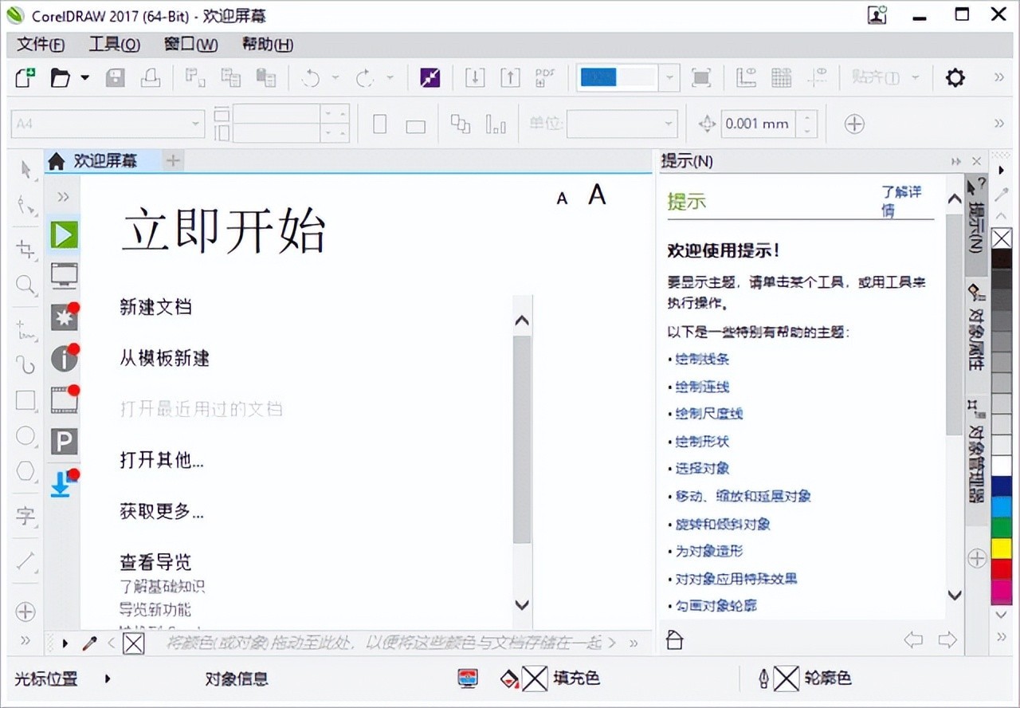
Task: Switch to portrait page orientation
Action: [380, 124]
